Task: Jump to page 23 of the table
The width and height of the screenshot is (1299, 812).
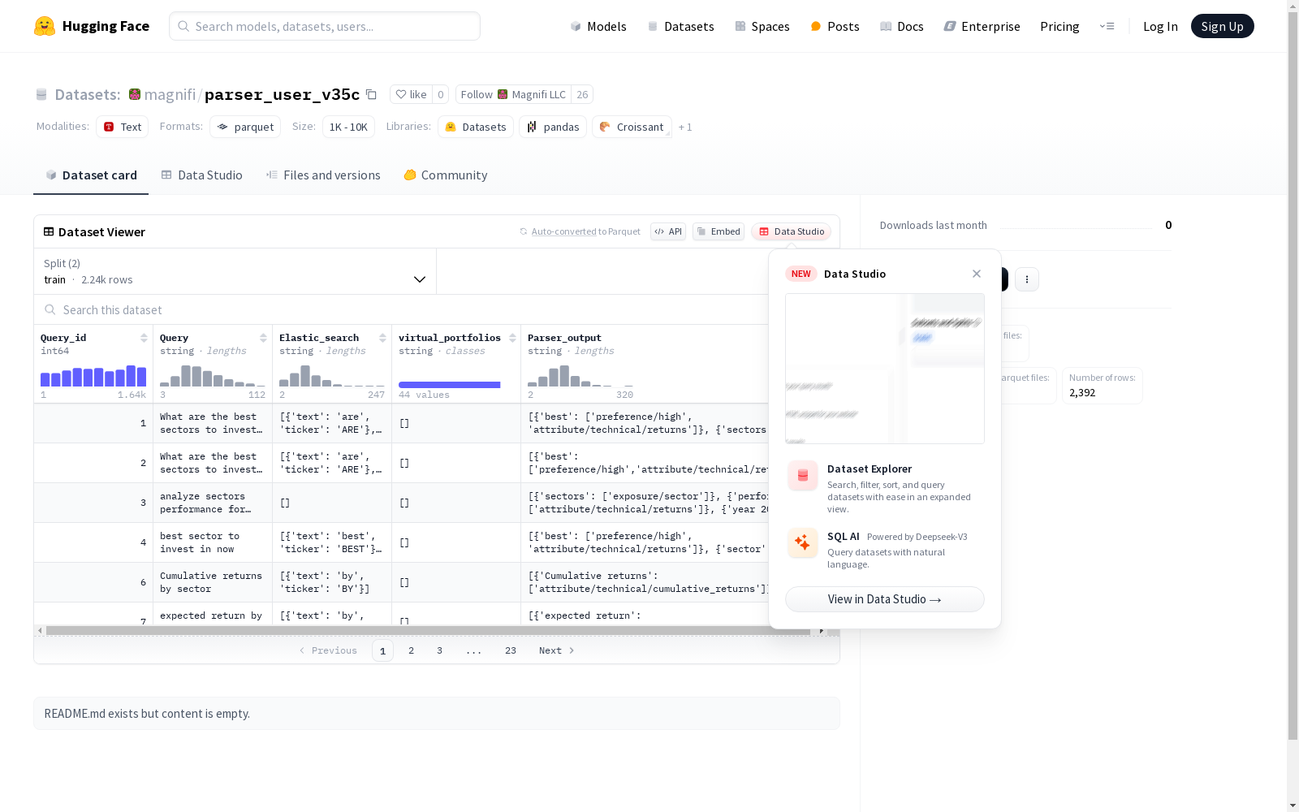Action: (x=511, y=650)
